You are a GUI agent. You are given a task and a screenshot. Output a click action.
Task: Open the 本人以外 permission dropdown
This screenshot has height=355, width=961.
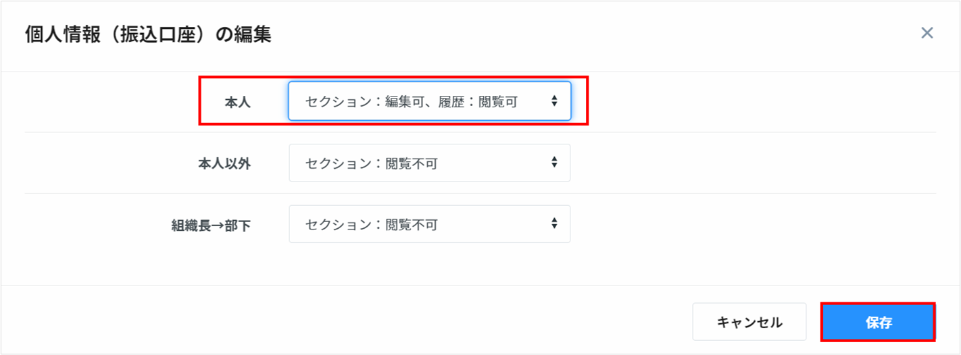tap(429, 163)
